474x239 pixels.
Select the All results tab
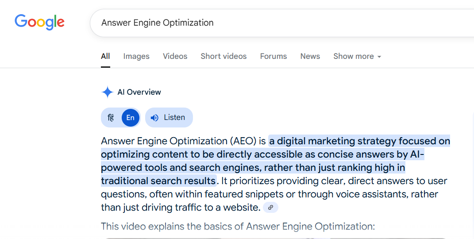(x=105, y=56)
